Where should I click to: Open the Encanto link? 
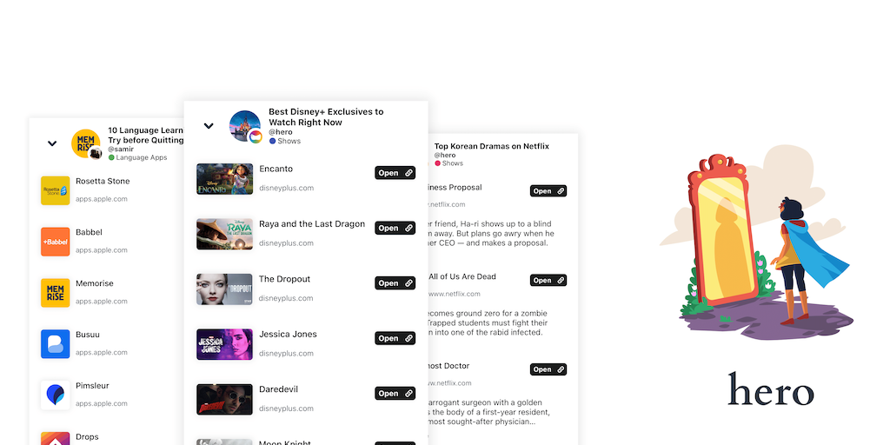[395, 173]
